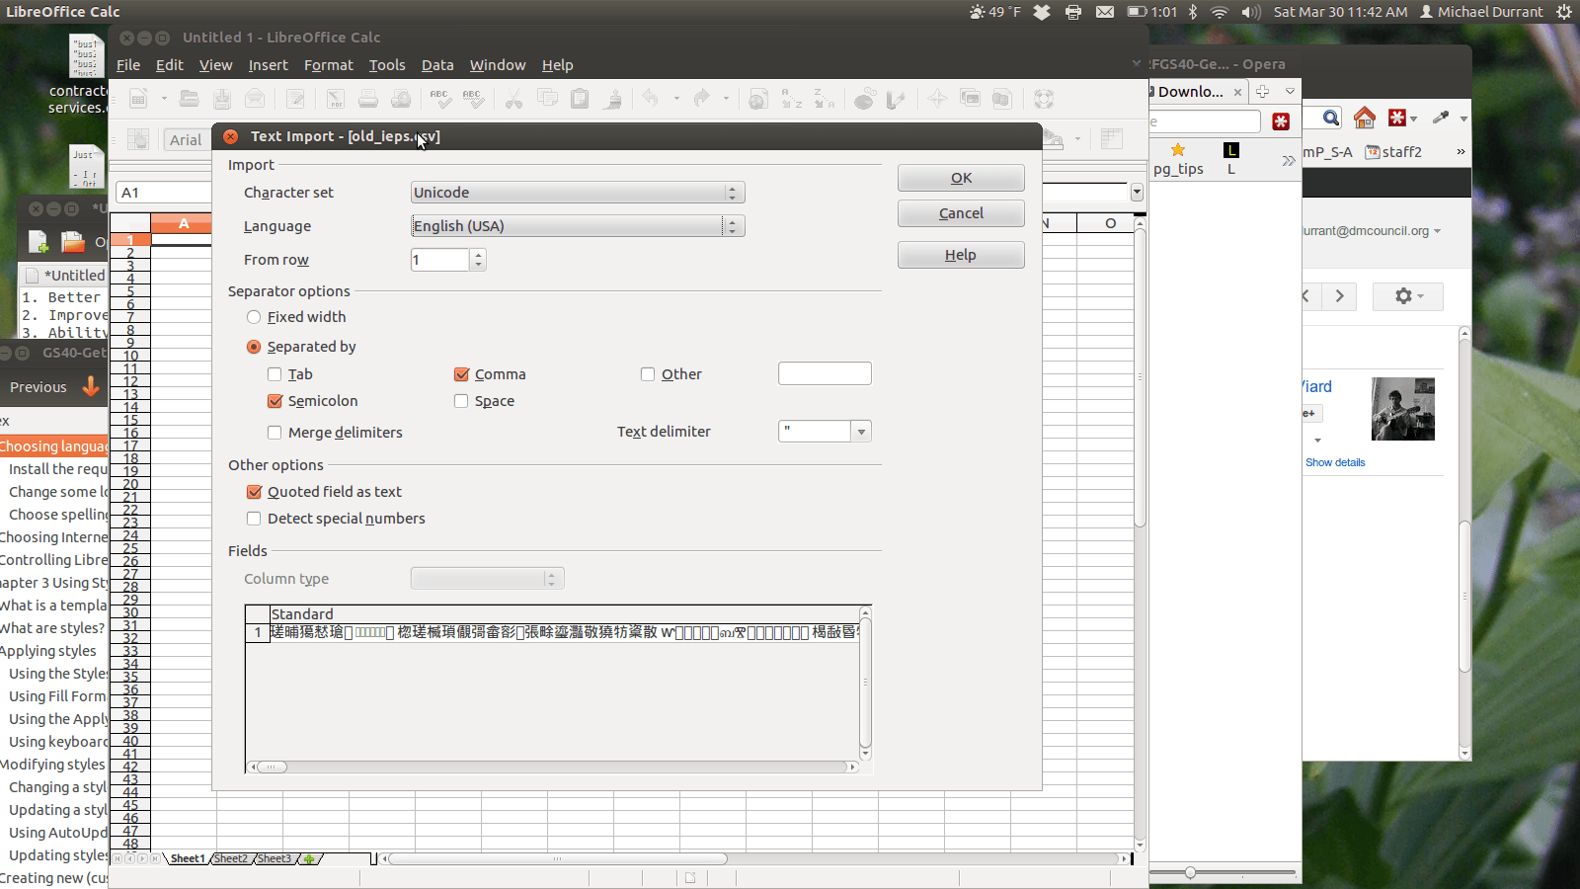This screenshot has height=889, width=1580.
Task: Click the Paste clipboard icon in Calc toolbar
Action: click(580, 99)
